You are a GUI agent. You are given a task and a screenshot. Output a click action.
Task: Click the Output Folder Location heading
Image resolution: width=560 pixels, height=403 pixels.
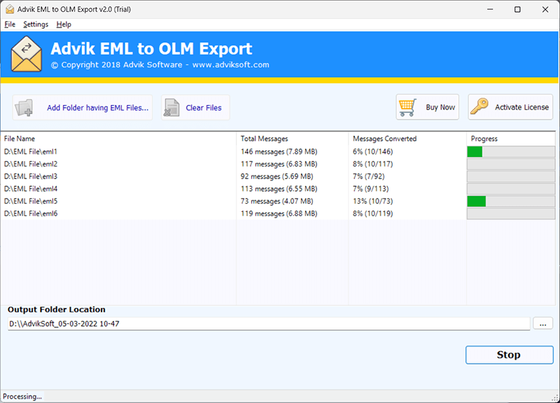(x=57, y=309)
